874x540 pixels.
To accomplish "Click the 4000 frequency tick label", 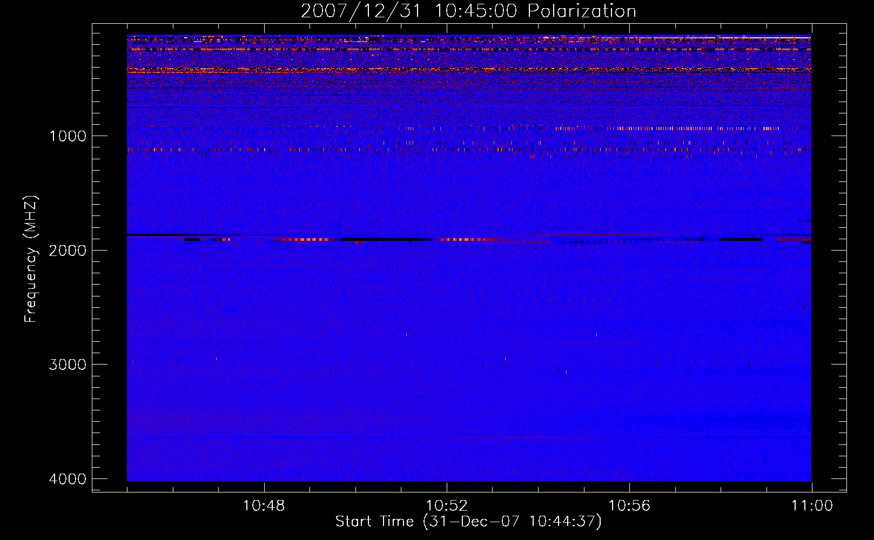I will click(x=68, y=478).
